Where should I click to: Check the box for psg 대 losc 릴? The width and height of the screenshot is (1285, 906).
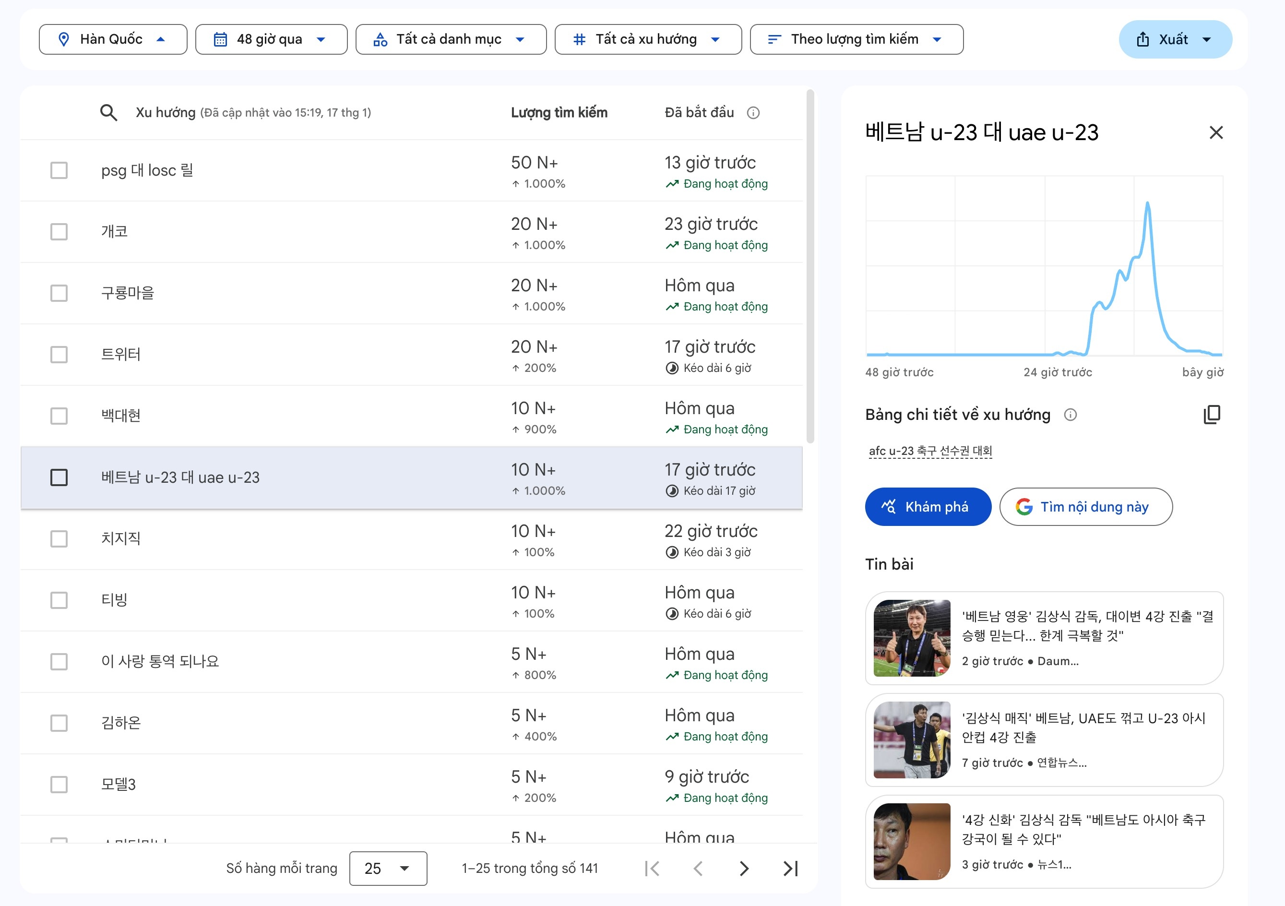pos(59,170)
